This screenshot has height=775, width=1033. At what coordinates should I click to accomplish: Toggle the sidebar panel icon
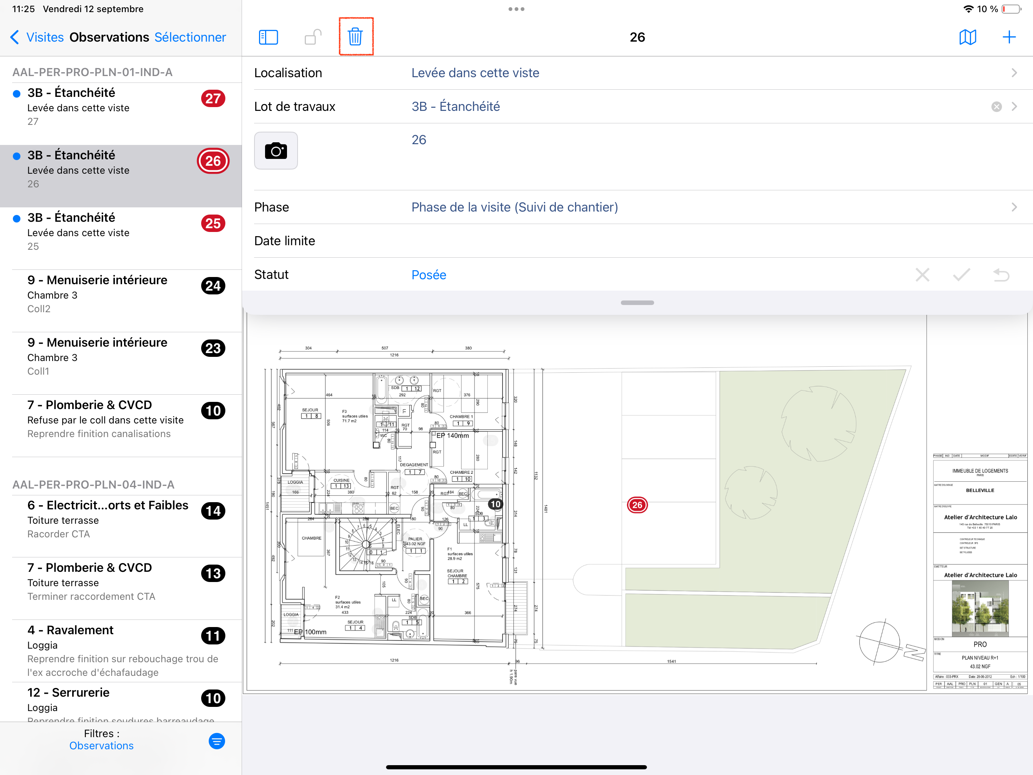click(268, 37)
